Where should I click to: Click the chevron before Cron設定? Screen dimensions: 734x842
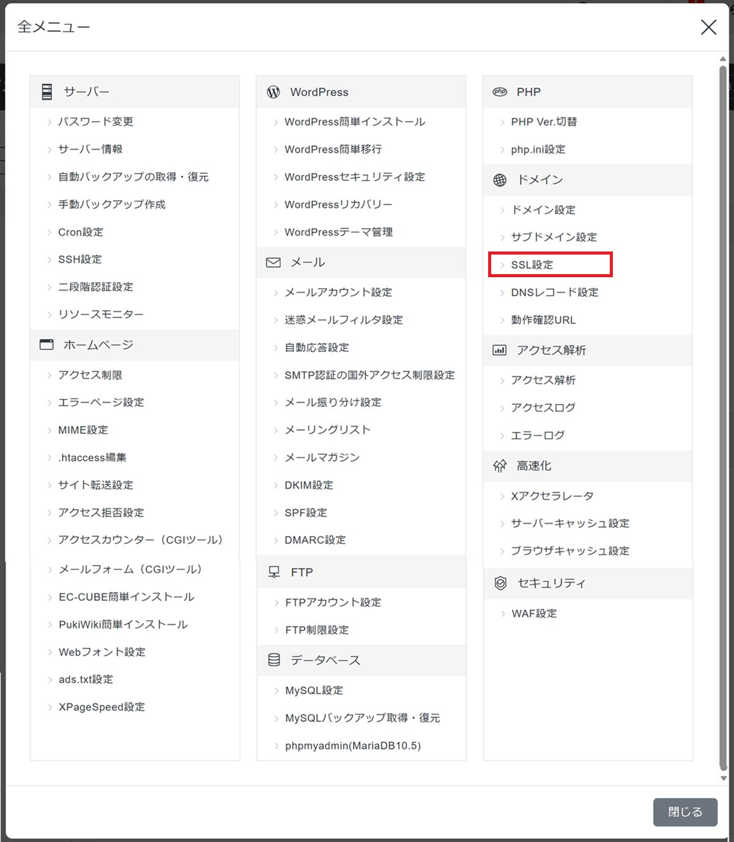50,233
